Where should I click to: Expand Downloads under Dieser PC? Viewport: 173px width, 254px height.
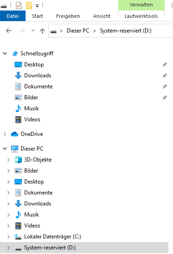tap(9, 204)
